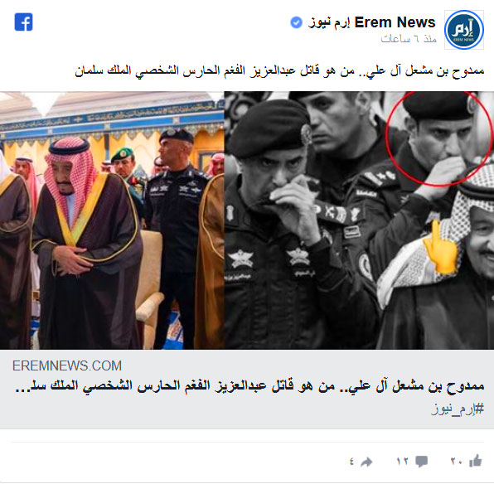Click the share count number
Image resolution: width=494 pixels, height=484 pixels.
pos(352,462)
